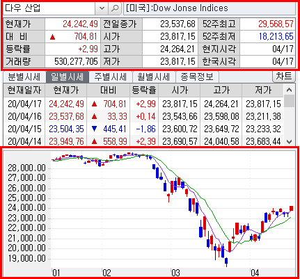Select the 20/04/17 row in table

point(143,104)
